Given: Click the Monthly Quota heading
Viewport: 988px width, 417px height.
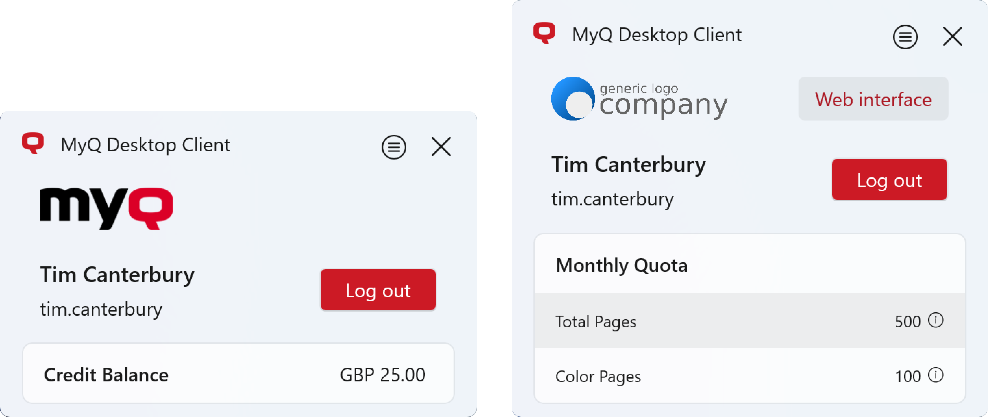Looking at the screenshot, I should pyautogui.click(x=622, y=265).
